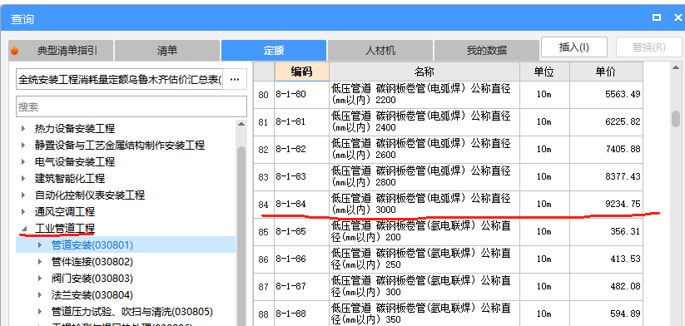
Task: Select 法兰安装(030804) tree item
Action: (x=92, y=295)
